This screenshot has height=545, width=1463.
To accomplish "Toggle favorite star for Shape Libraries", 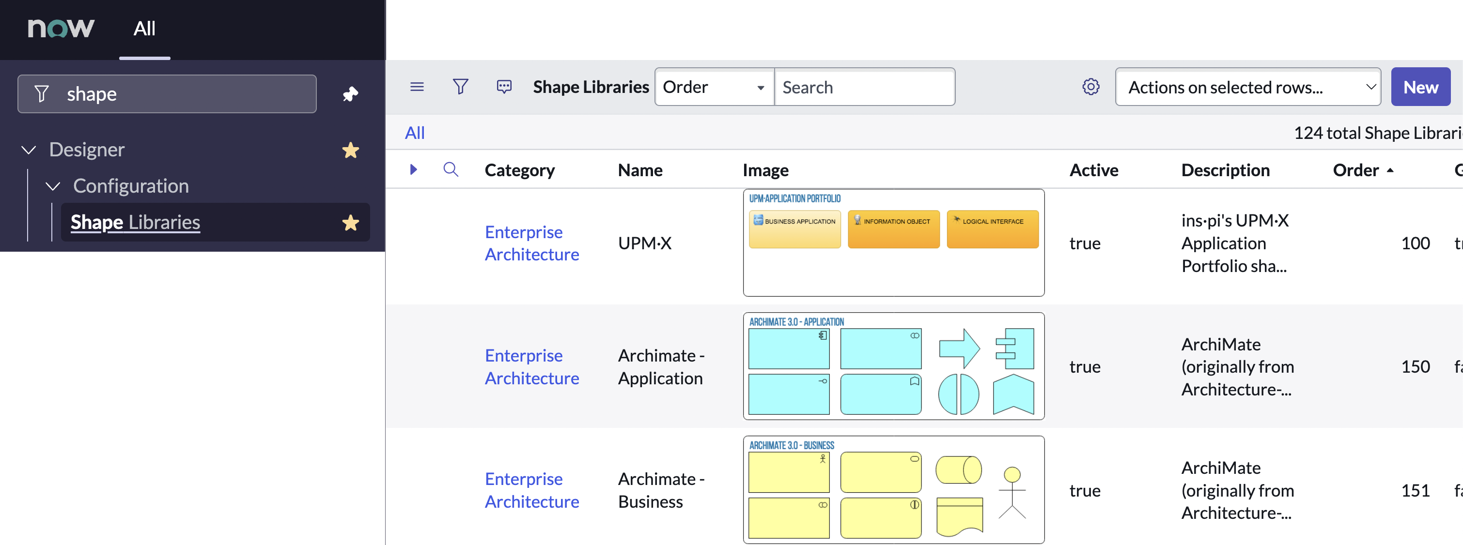I will [x=350, y=223].
